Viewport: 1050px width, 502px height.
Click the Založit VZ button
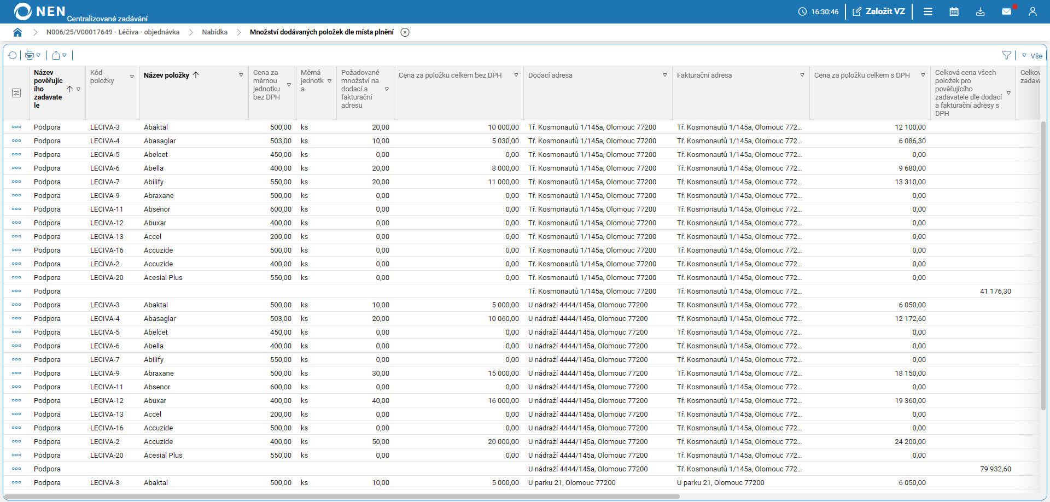click(x=879, y=11)
